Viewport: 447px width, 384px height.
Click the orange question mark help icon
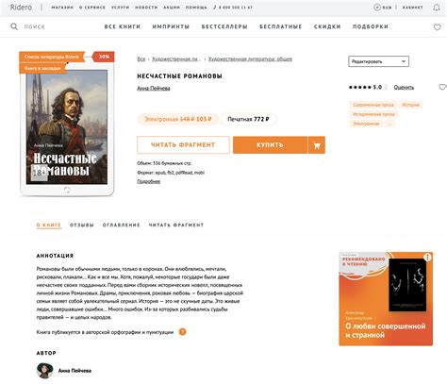182,332
